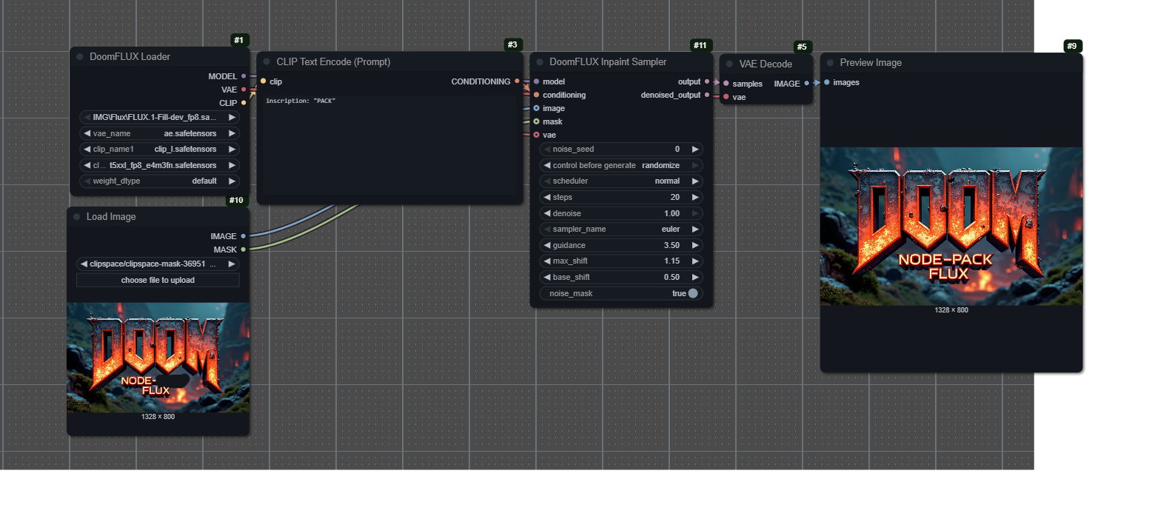Click the DOOM thumbnail in Load Image node
The image size is (1149, 522).
(158, 358)
